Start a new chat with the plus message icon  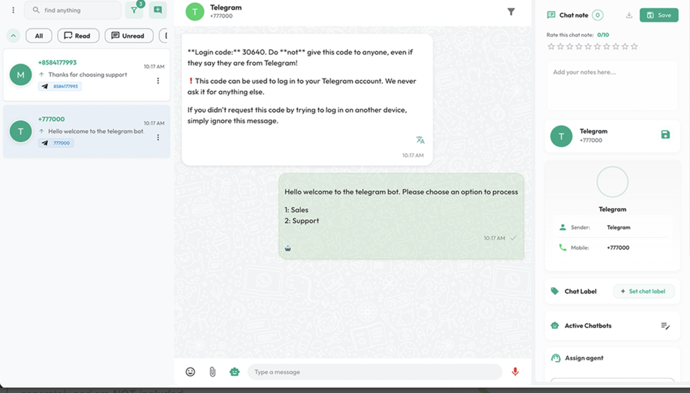pyautogui.click(x=158, y=10)
